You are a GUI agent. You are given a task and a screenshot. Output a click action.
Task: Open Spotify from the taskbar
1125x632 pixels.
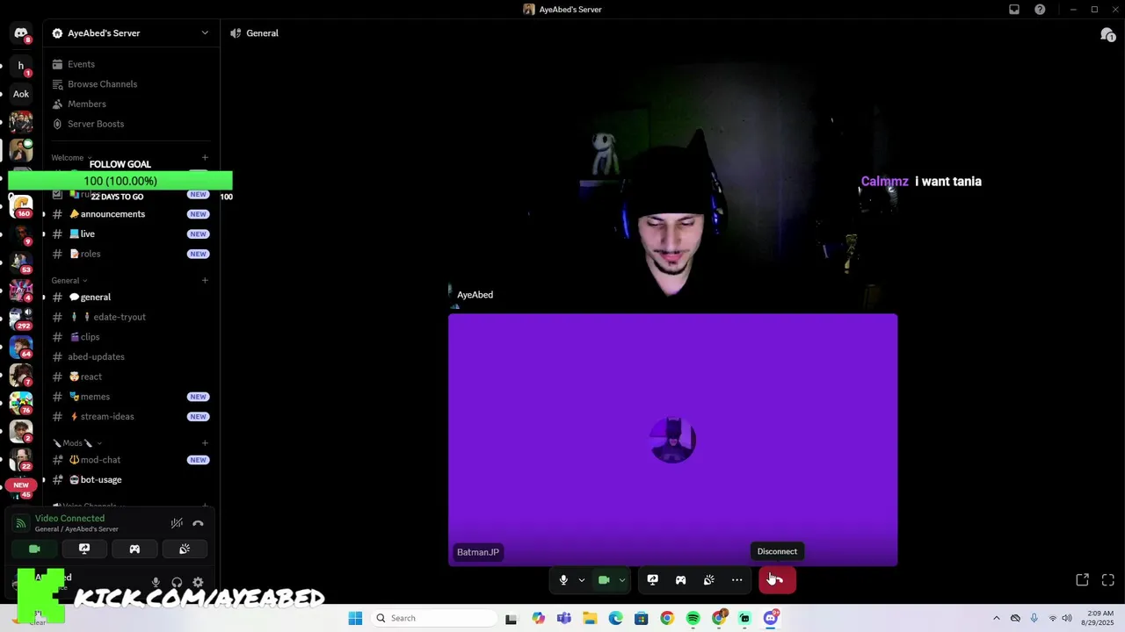pos(693,618)
